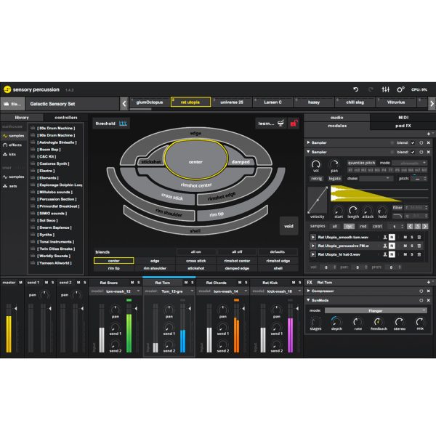Open Rat Snare model tom-mesh_12 dropdown
This screenshot has width=436, height=436.
(115, 291)
